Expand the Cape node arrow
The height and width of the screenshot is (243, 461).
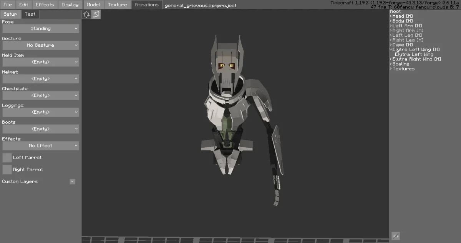pos(391,45)
